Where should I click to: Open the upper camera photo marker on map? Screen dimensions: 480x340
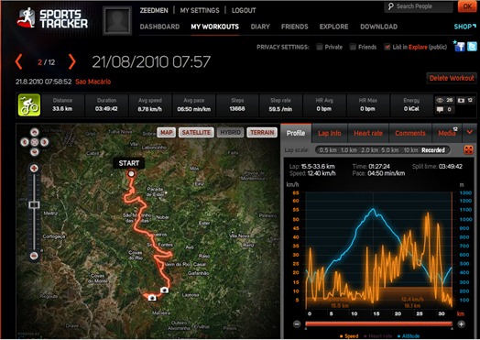[x=164, y=290]
